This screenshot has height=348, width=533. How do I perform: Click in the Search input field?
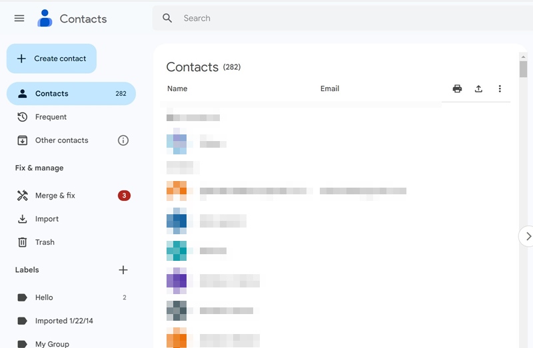click(333, 19)
